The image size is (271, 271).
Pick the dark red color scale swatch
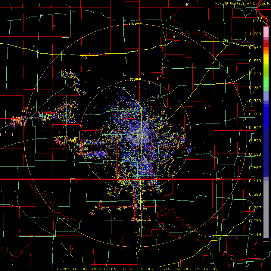click(266, 45)
